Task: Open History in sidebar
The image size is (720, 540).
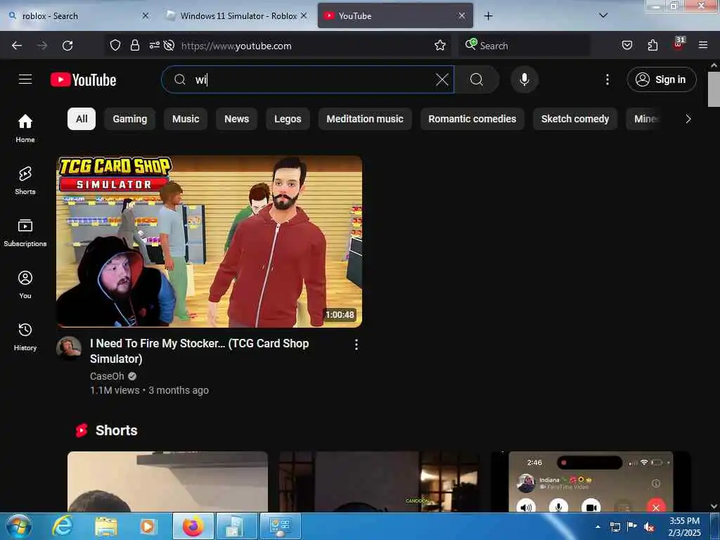Action: [x=25, y=337]
